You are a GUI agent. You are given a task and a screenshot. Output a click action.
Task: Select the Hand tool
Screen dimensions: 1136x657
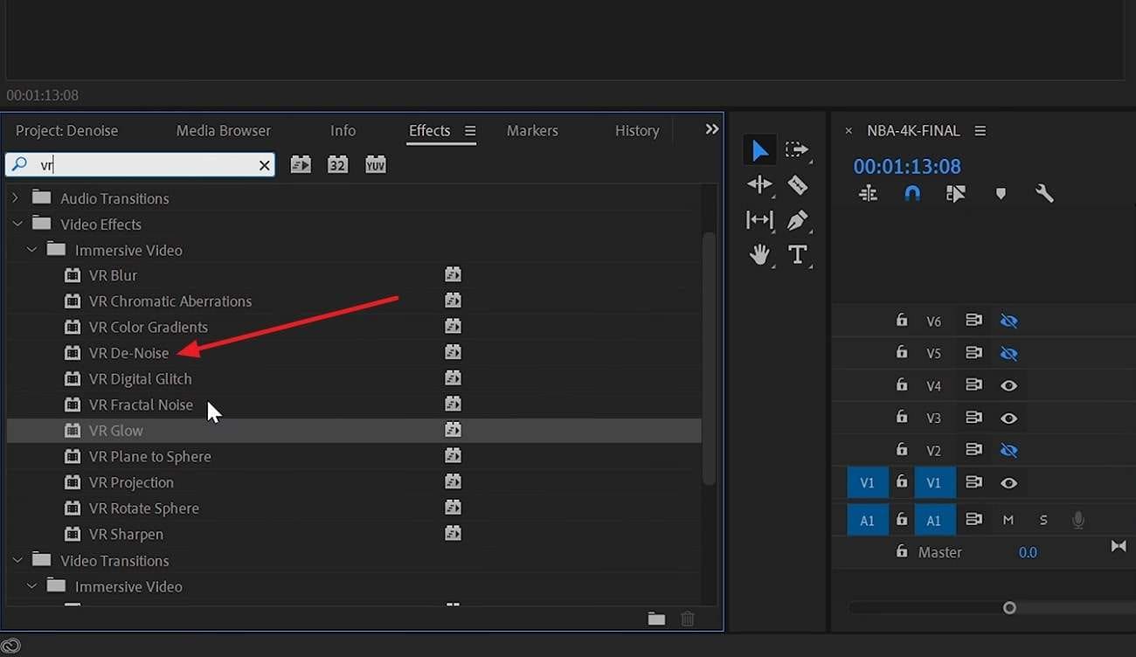click(759, 254)
